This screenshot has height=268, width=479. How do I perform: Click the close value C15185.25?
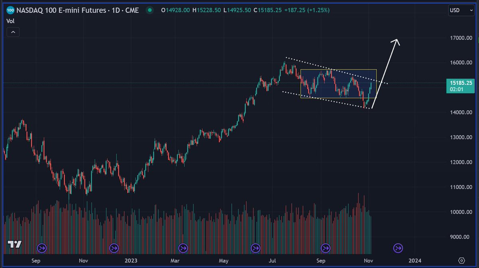point(267,10)
